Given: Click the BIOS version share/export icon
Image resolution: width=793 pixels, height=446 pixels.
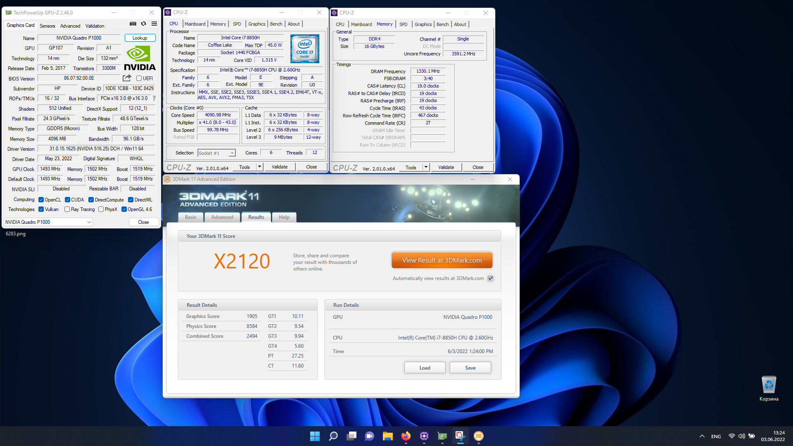Looking at the screenshot, I should 127,78.
